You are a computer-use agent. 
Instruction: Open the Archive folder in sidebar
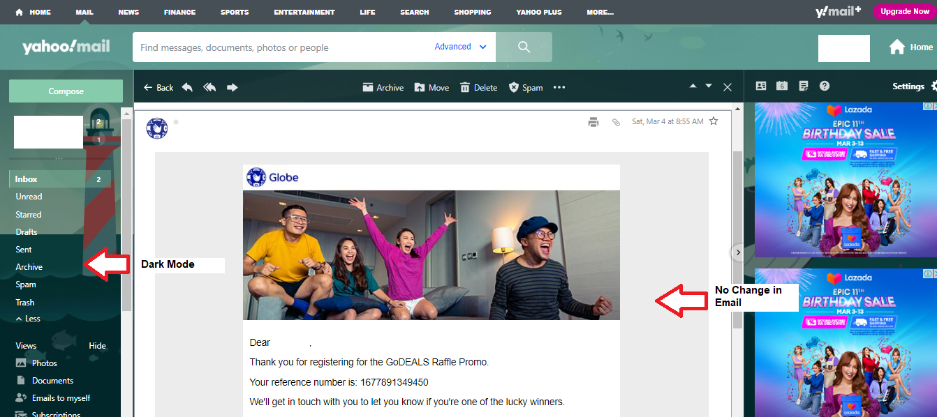[x=29, y=267]
